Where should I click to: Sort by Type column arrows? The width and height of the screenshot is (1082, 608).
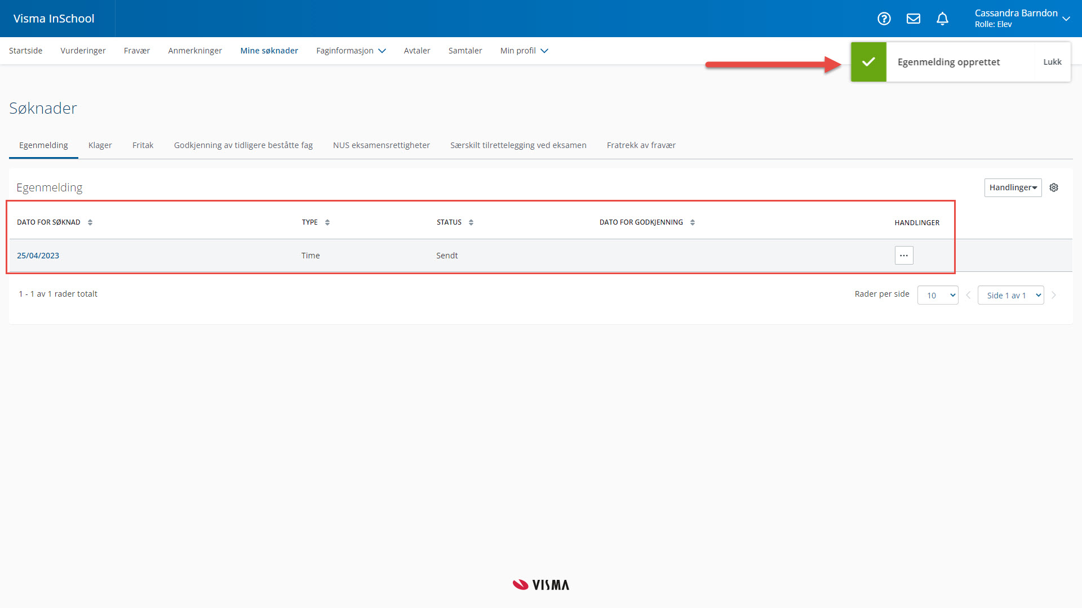(x=327, y=222)
